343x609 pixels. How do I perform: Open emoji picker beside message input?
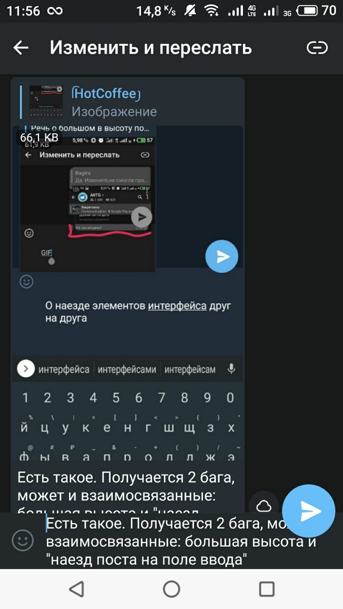click(x=23, y=540)
